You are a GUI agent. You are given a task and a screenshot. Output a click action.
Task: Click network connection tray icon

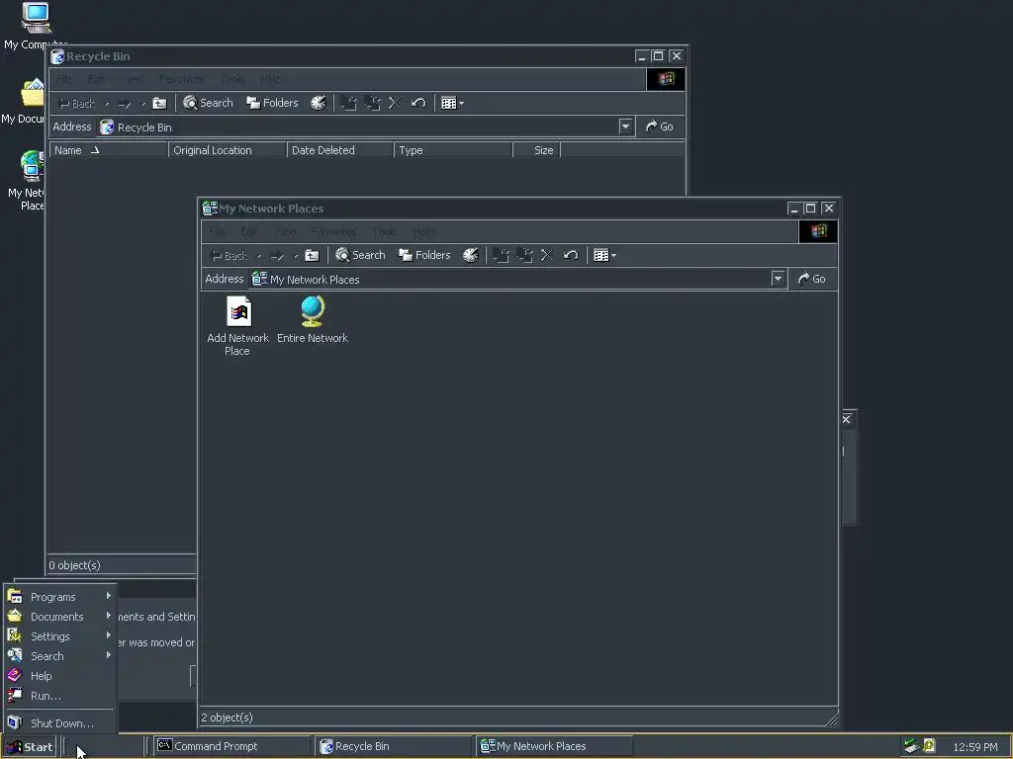pyautogui.click(x=911, y=746)
